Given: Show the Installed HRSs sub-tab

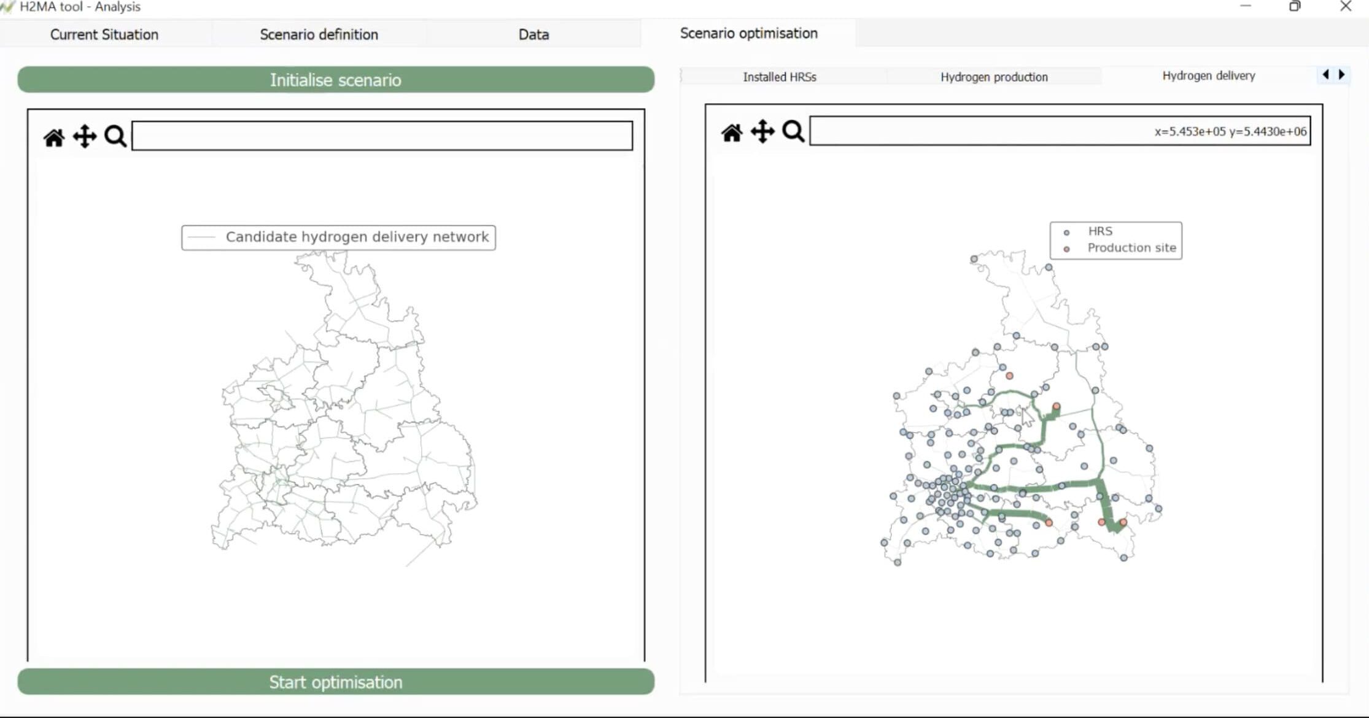Looking at the screenshot, I should 780,77.
